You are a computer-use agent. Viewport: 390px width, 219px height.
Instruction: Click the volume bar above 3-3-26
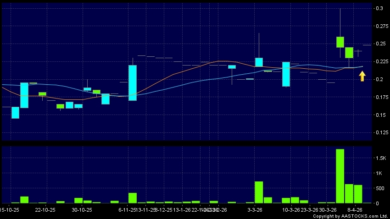[x=259, y=192]
